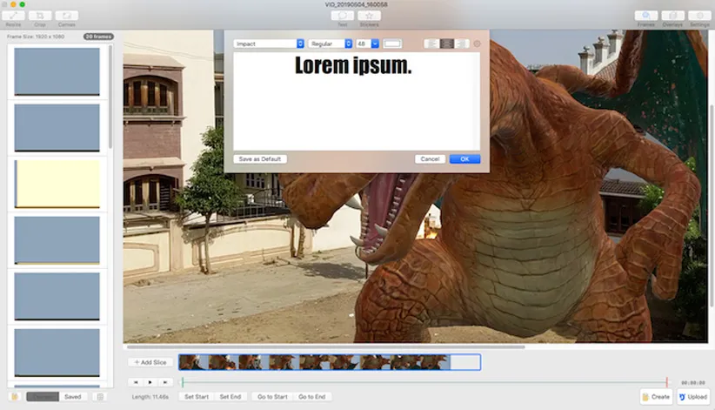Select the yellow frame thumbnail
The width and height of the screenshot is (715, 410).
[57, 183]
